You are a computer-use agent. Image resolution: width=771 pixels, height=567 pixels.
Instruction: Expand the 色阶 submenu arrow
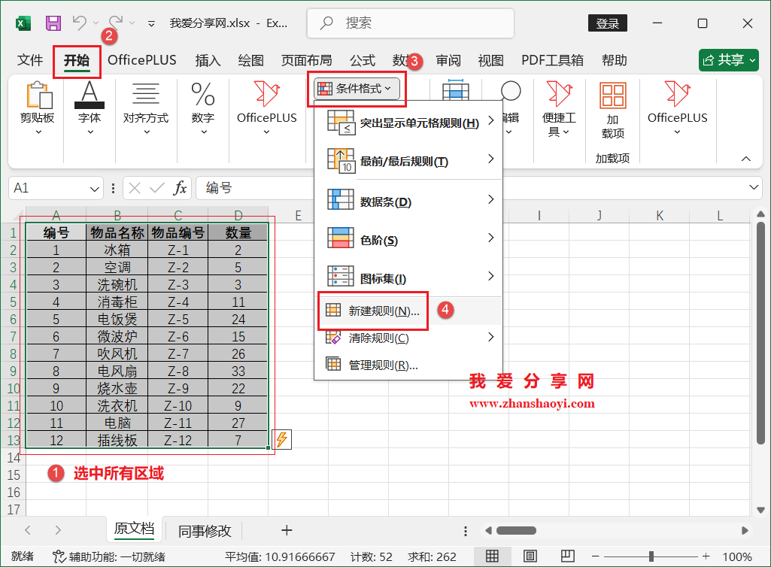coord(490,238)
